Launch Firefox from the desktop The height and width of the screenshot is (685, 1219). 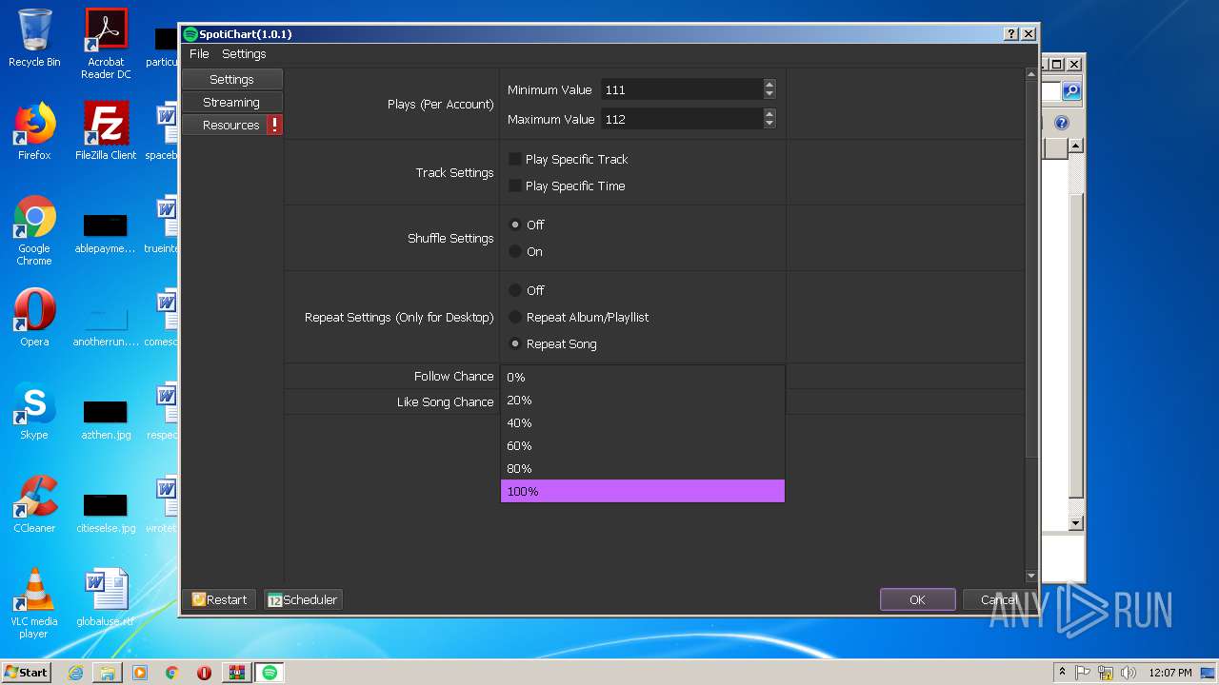click(34, 131)
